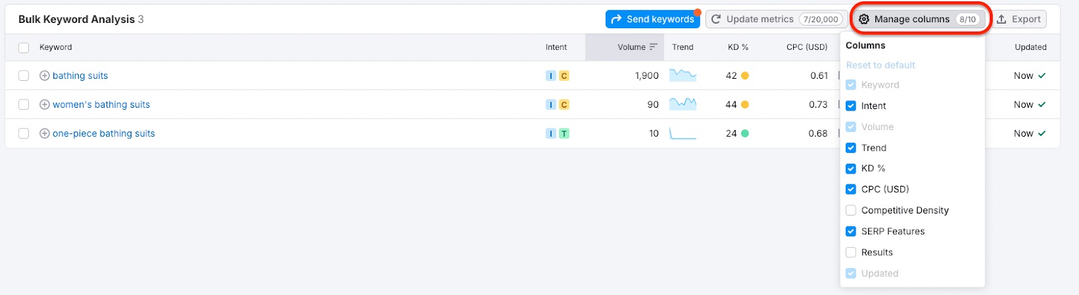Open trend sparkline for women's bathing suits
This screenshot has width=1079, height=295.
(682, 104)
